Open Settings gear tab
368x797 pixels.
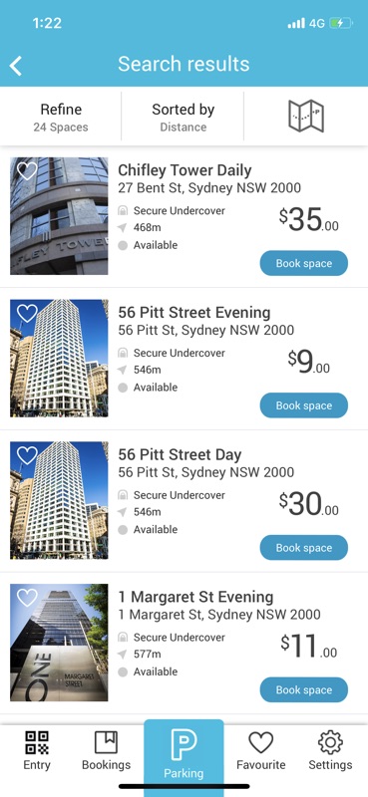(x=330, y=751)
